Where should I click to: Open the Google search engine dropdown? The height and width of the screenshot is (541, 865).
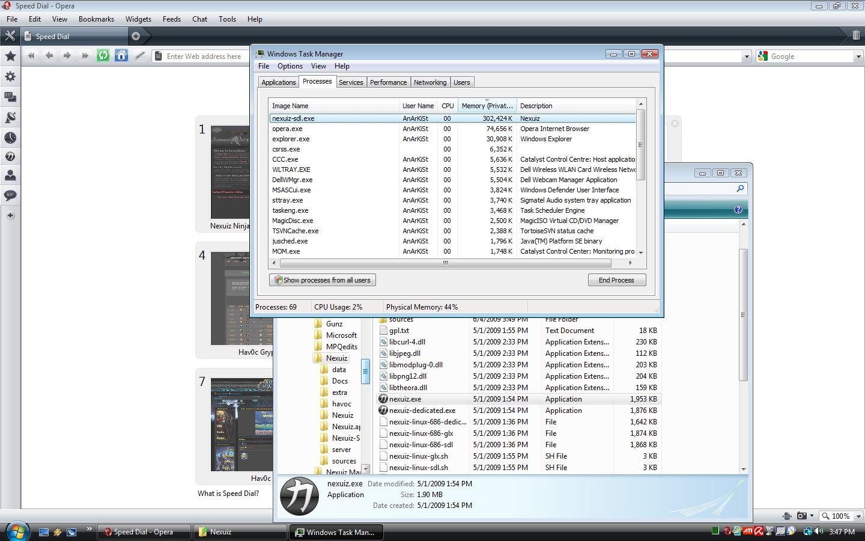(x=858, y=57)
